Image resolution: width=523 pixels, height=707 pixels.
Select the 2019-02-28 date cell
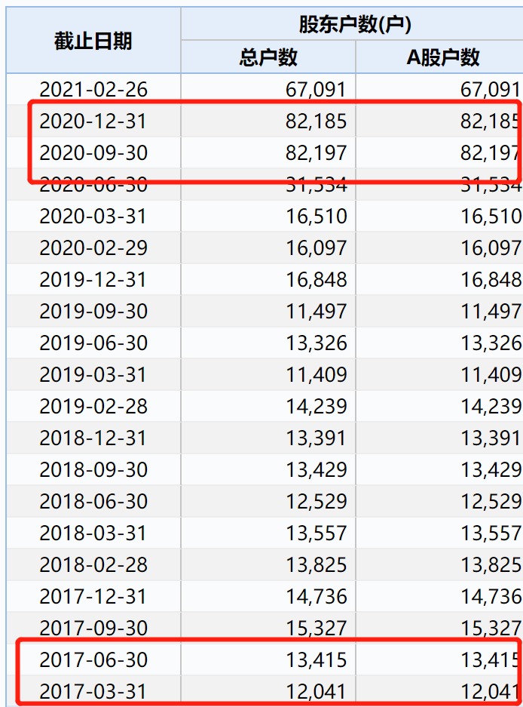93,406
